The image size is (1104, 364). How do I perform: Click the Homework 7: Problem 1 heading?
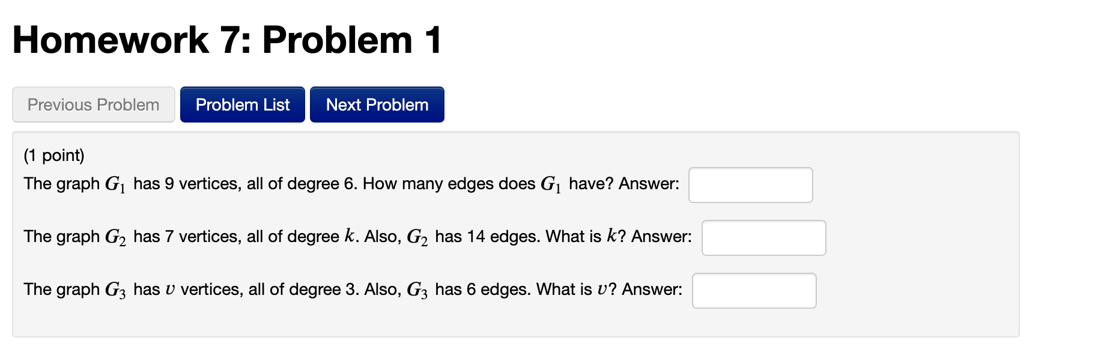227,40
